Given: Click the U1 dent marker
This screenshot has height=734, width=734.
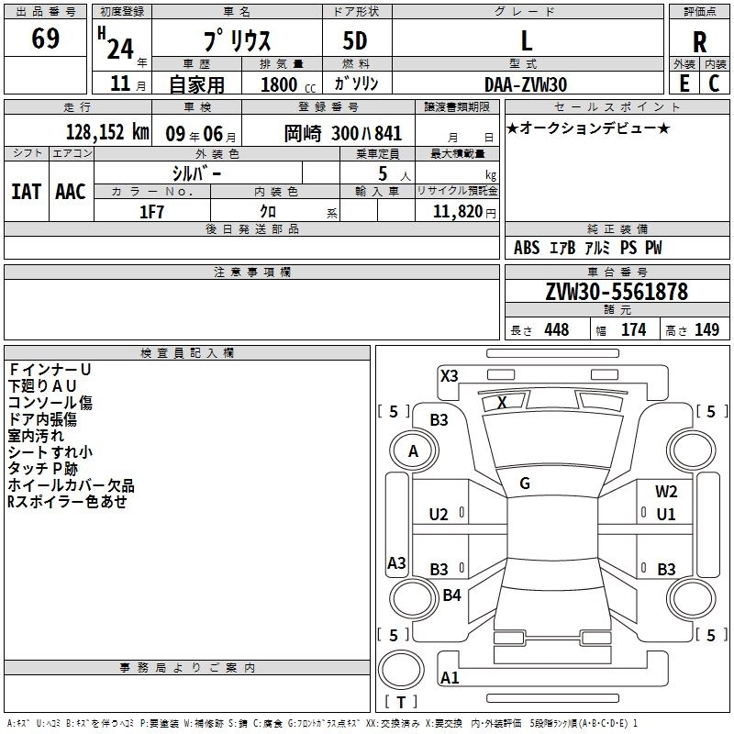Looking at the screenshot, I should coord(666,514).
